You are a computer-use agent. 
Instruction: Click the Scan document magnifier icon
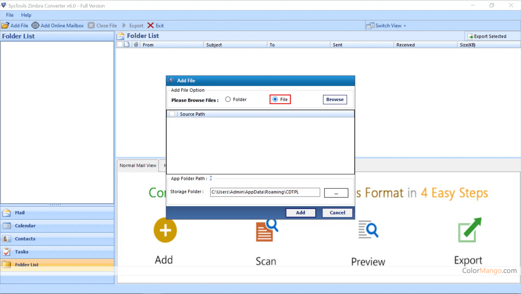click(x=267, y=230)
